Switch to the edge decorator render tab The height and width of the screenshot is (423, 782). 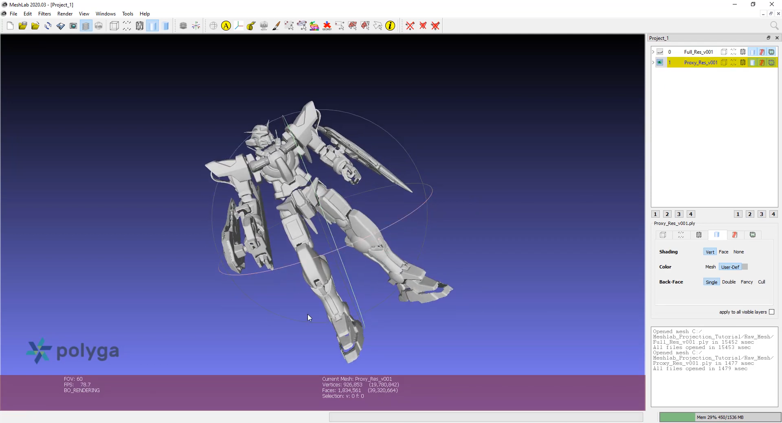pyautogui.click(x=753, y=235)
